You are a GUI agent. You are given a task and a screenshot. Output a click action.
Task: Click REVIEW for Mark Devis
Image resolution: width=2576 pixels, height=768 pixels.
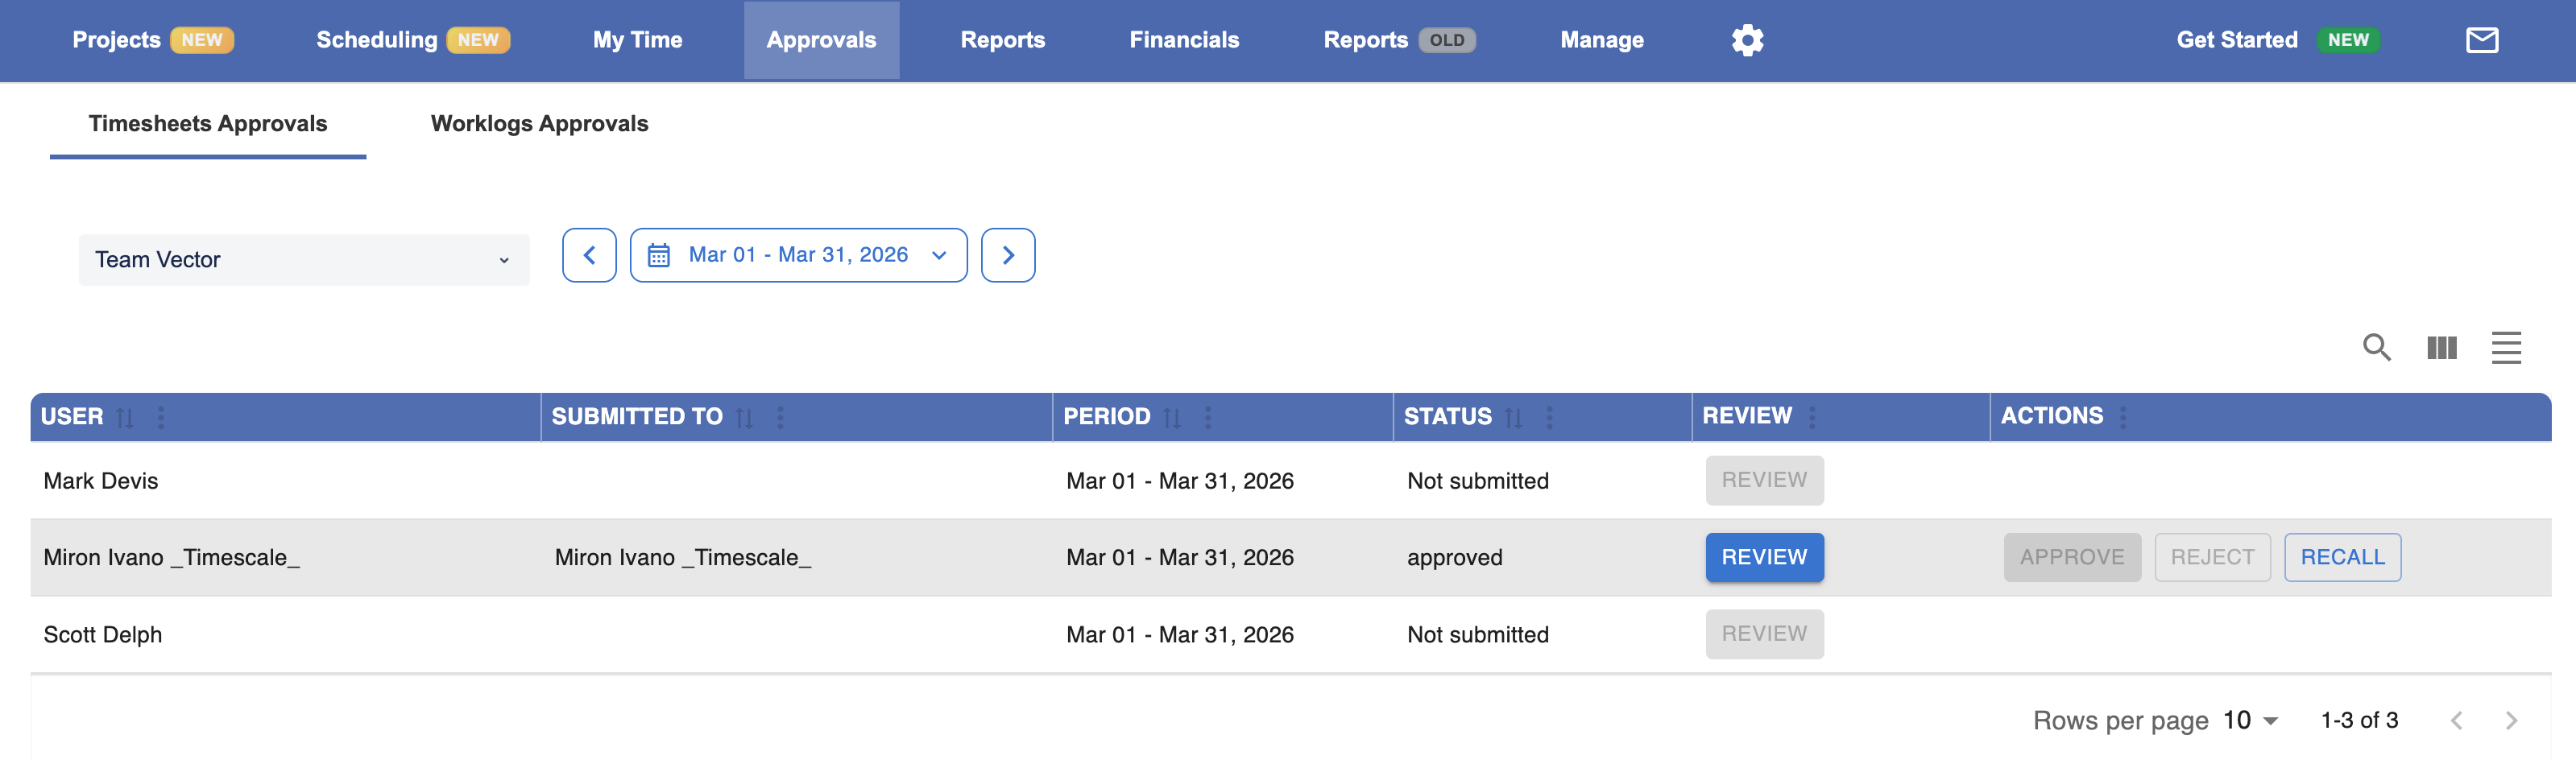pos(1764,480)
